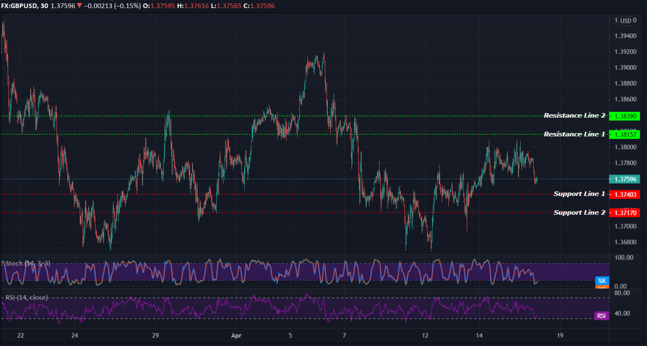This screenshot has height=346, width=647.
Task: Click the 19 date on time axis
Action: pos(560,335)
